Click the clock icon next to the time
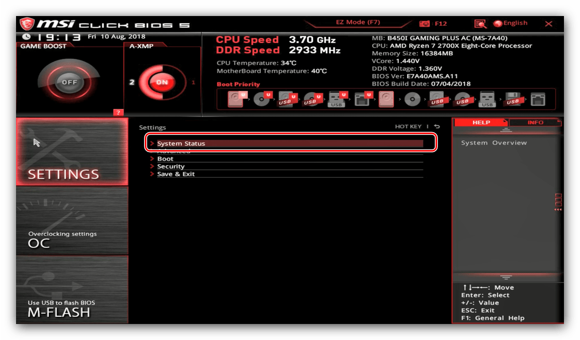Viewport: 580px width, 340px height. tap(26, 36)
